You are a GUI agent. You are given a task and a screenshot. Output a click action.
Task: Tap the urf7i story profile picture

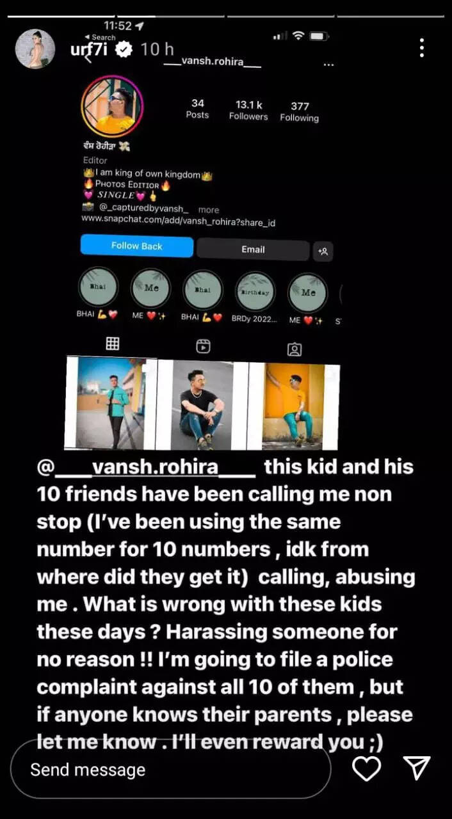click(x=35, y=49)
